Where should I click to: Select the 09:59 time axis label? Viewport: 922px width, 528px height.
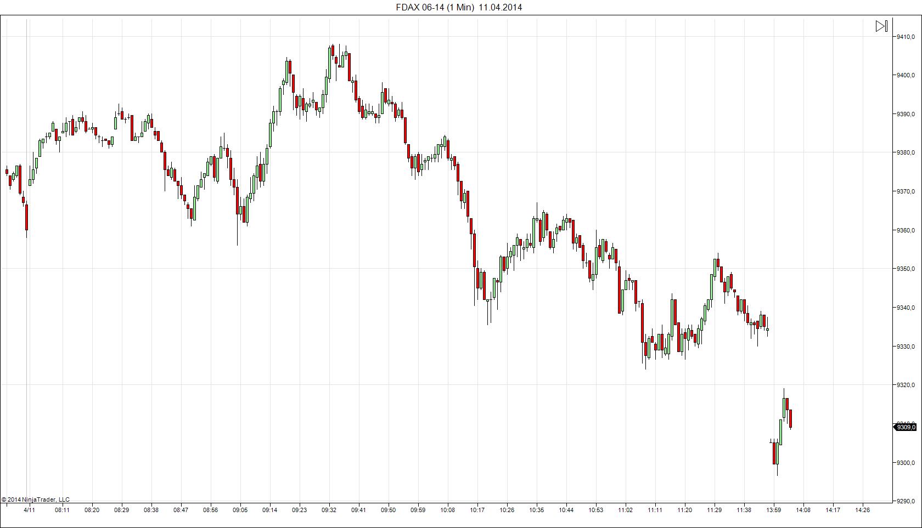click(418, 510)
